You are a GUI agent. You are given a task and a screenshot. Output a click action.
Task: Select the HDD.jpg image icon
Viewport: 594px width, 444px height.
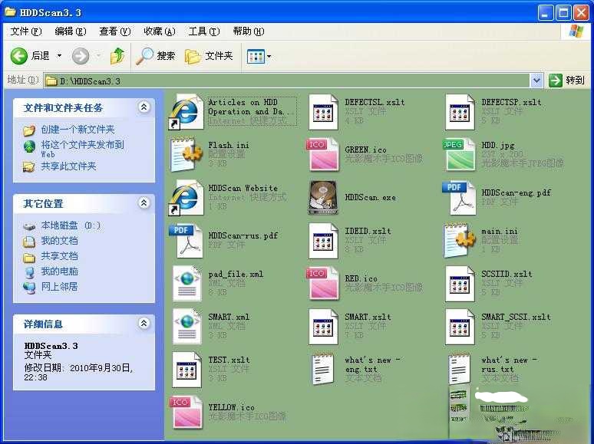coord(459,155)
